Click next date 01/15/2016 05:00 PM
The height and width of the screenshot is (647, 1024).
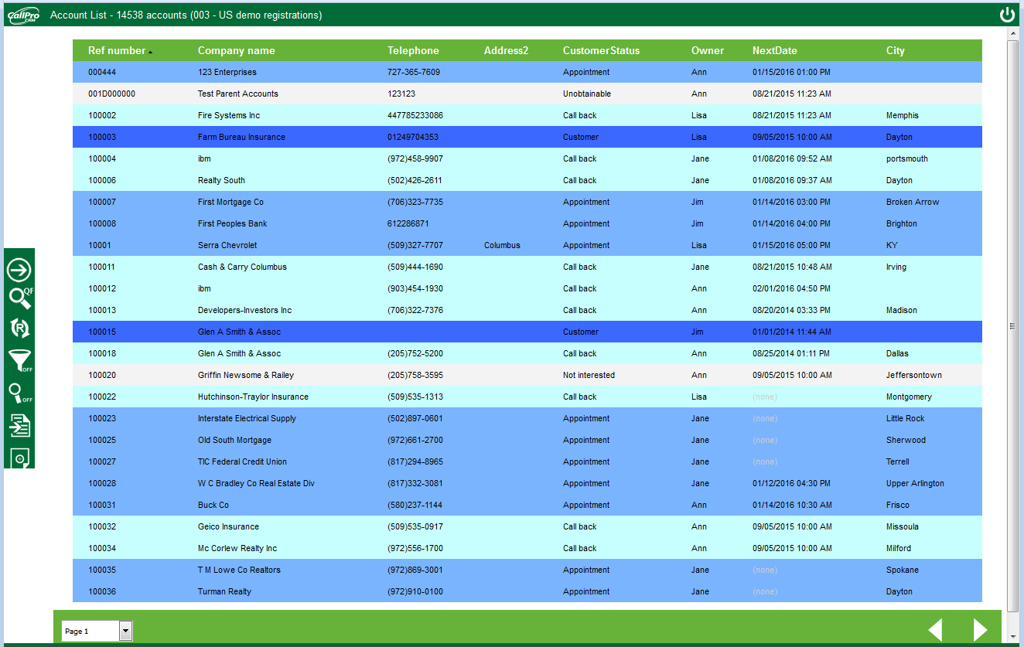(791, 245)
